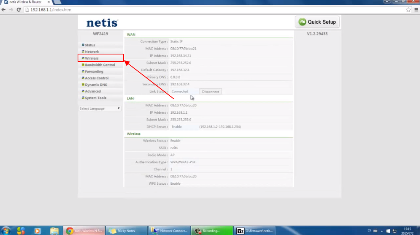Click the LAN IP address 192.168.1.1

(x=178, y=112)
